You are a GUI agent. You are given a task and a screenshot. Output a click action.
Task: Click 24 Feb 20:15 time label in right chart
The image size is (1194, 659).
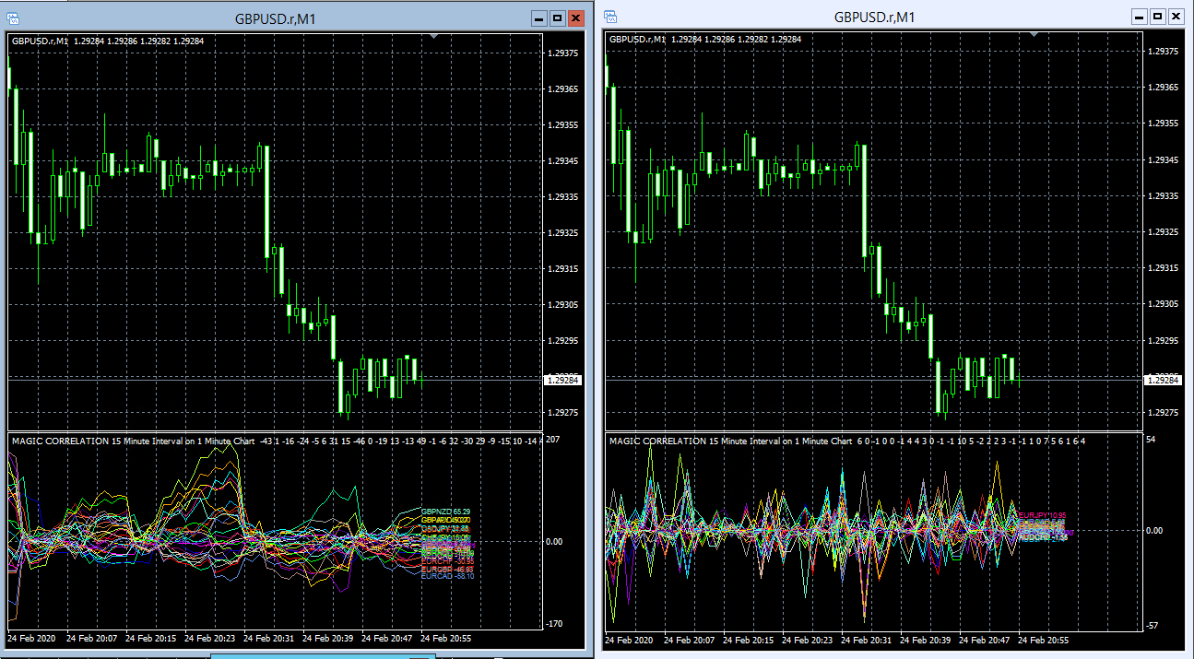click(747, 640)
